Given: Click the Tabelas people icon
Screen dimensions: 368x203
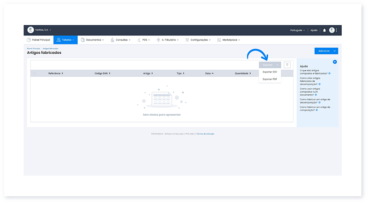Looking at the screenshot, I should (59, 40).
